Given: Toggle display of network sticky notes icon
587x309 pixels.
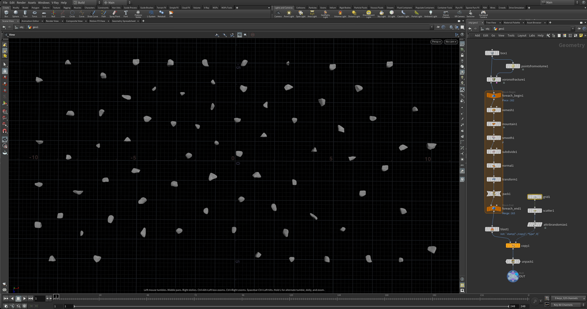Looking at the screenshot, I should pos(581,35).
